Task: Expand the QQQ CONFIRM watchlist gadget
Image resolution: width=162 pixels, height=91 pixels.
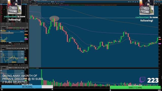Action: (x=1, y=45)
